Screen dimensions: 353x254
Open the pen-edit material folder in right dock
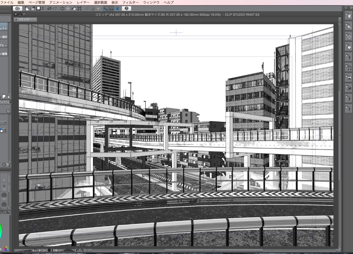(348, 88)
